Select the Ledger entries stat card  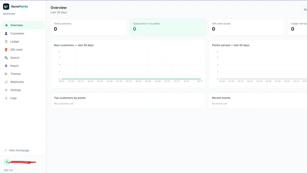[x=297, y=27]
